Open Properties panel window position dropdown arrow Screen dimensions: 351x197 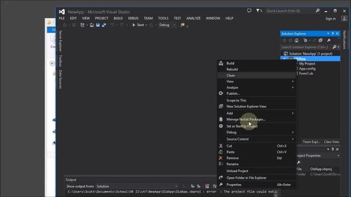coord(328,149)
